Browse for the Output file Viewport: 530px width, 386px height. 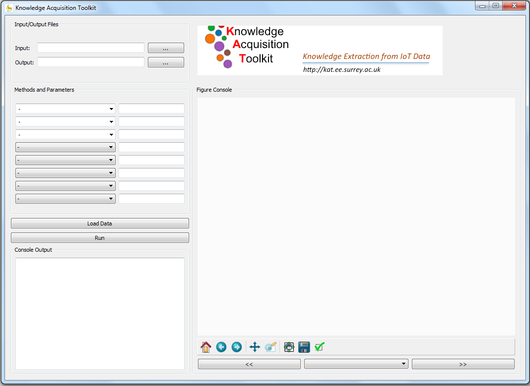[166, 62]
